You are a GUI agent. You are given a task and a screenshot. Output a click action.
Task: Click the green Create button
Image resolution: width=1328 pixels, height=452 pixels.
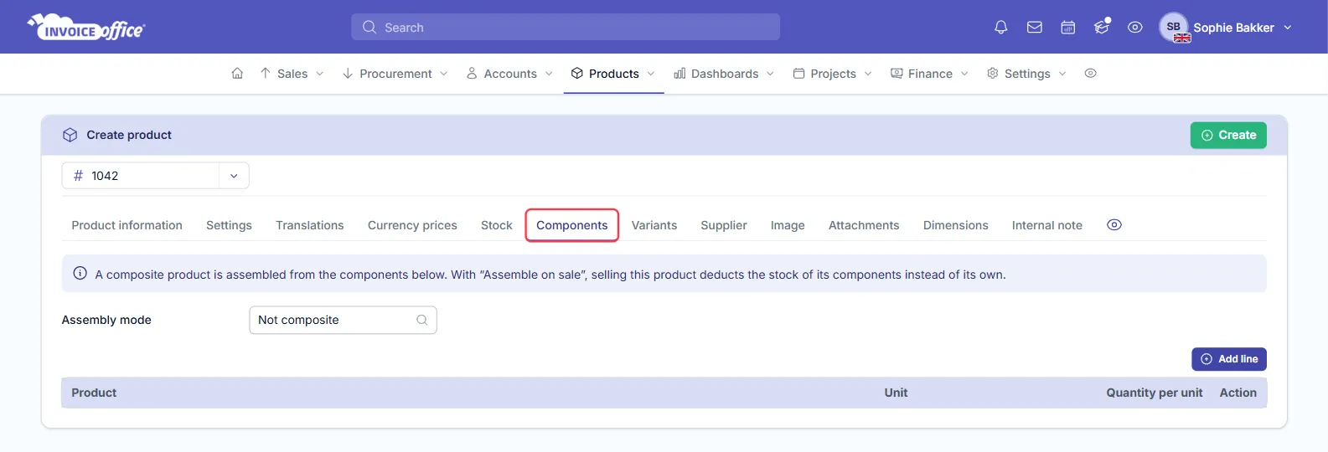pos(1228,135)
